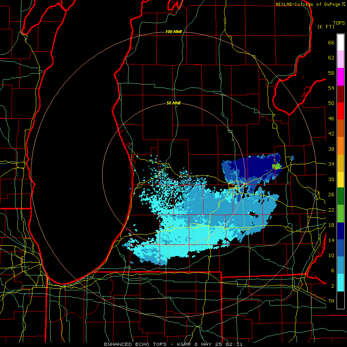
Task: Select the light green 26 kft swatch
Action: point(340,214)
